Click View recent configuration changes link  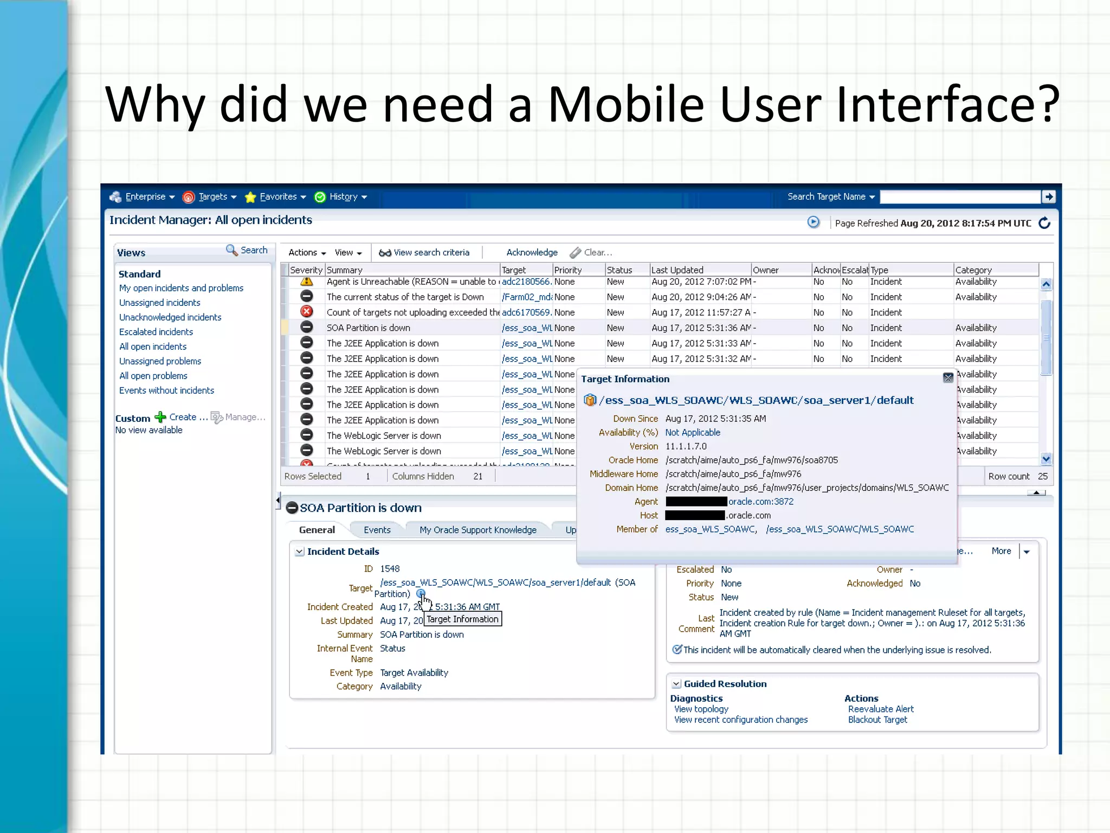pos(741,720)
